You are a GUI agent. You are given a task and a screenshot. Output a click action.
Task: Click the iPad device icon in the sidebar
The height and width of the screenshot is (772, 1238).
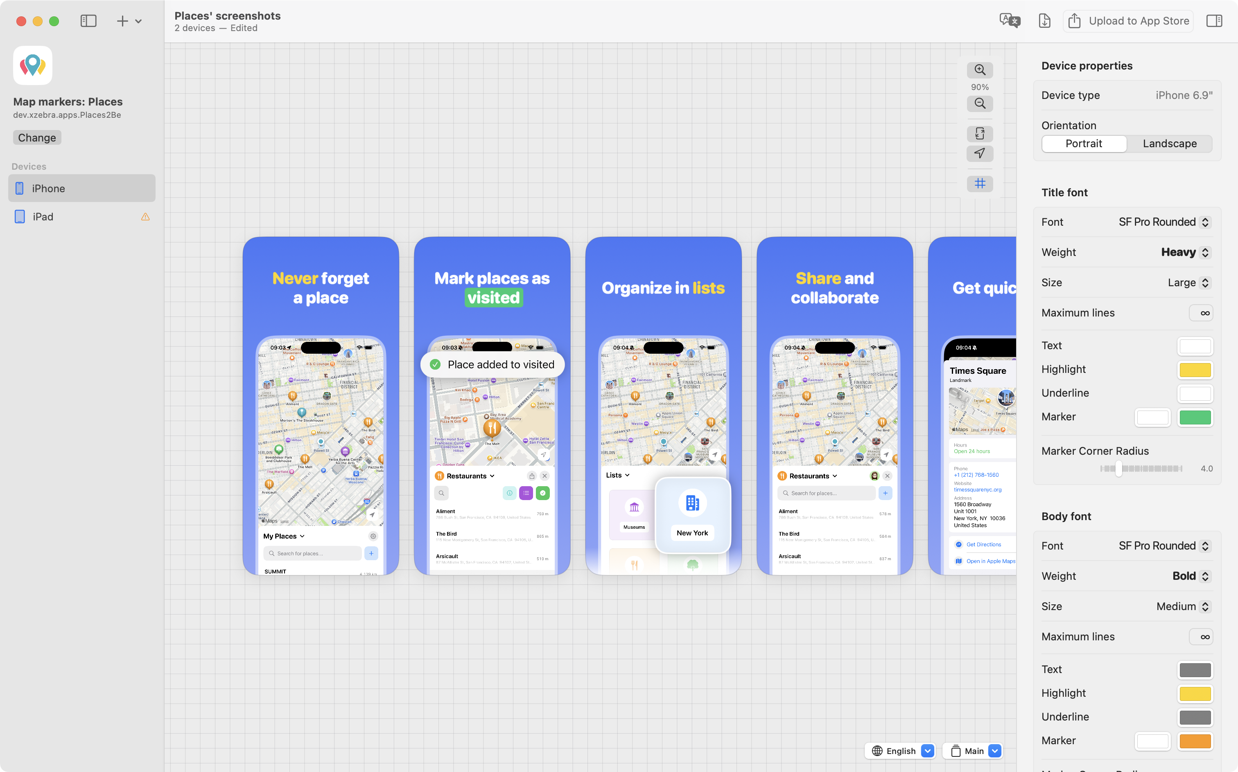pyautogui.click(x=19, y=216)
